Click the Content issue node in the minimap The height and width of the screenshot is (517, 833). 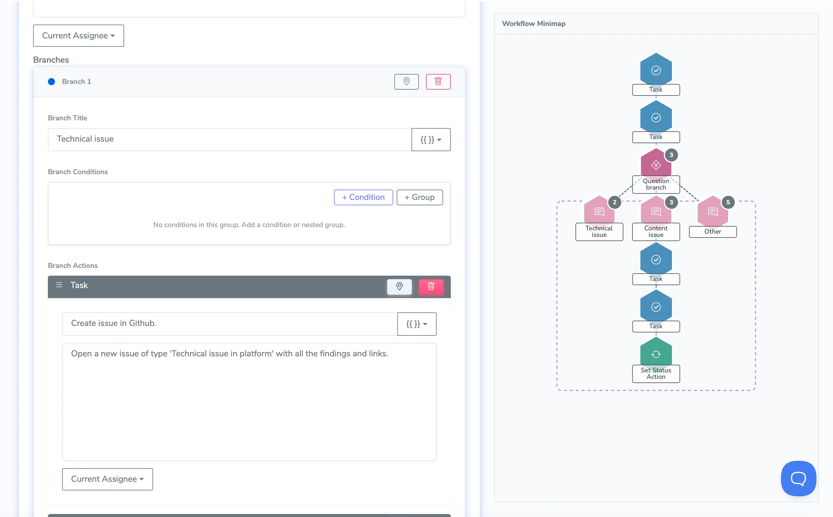pyautogui.click(x=656, y=212)
